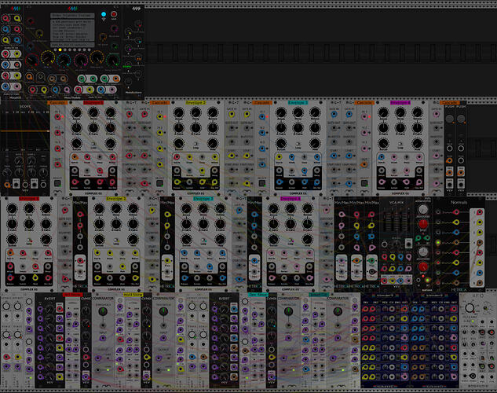This screenshot has width=497, height=393.
Task: Click the teal Sustain Lvl label
Action: click(x=319, y=295)
